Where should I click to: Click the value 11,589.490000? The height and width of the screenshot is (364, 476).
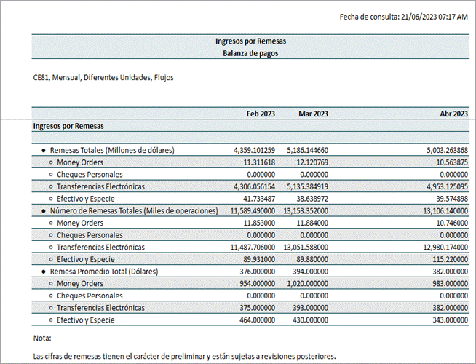(x=253, y=211)
